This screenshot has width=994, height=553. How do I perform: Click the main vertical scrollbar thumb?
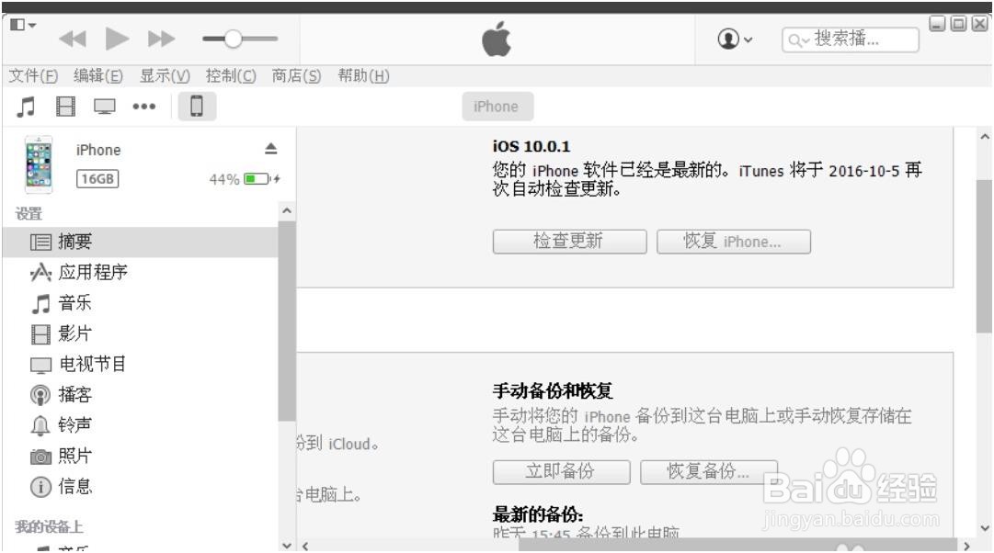coord(985,256)
